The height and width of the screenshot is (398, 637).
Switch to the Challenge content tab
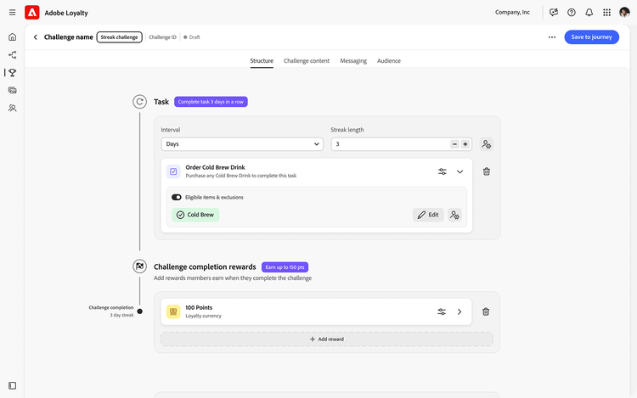click(x=307, y=61)
